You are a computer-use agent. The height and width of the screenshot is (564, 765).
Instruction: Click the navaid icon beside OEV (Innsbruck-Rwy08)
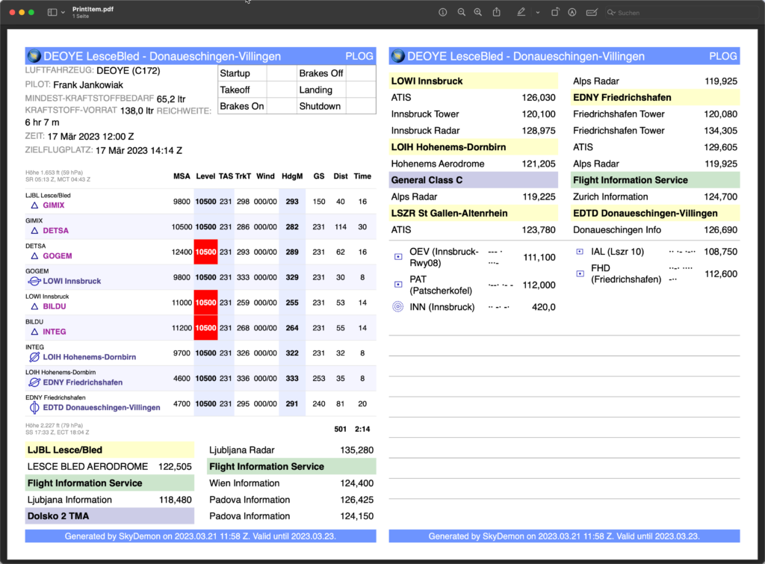click(x=398, y=257)
